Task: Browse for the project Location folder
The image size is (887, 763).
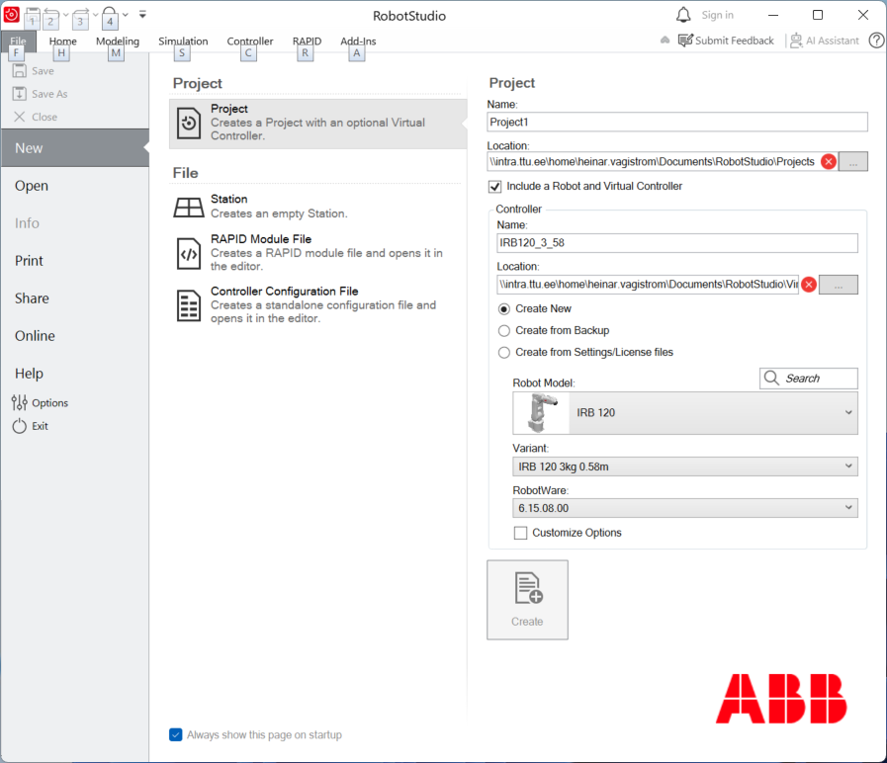Action: pyautogui.click(x=853, y=162)
